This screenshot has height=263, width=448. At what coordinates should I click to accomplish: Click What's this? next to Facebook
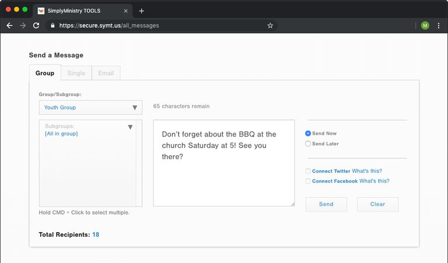(374, 181)
